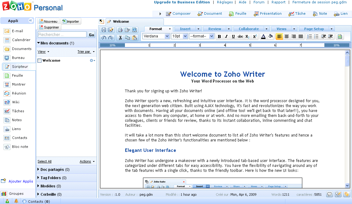The image size is (352, 204).
Task: Set justified text alignment
Action: pyautogui.click(x=301, y=37)
